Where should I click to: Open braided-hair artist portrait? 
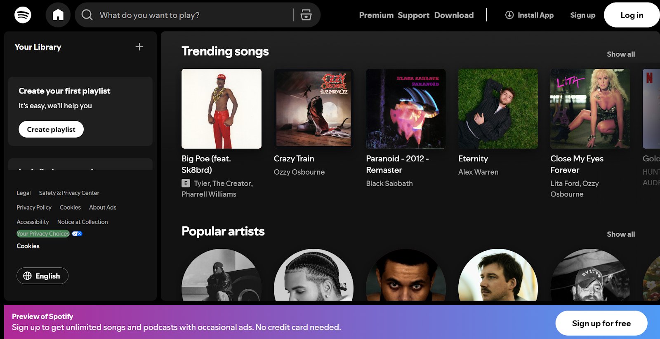(313, 275)
